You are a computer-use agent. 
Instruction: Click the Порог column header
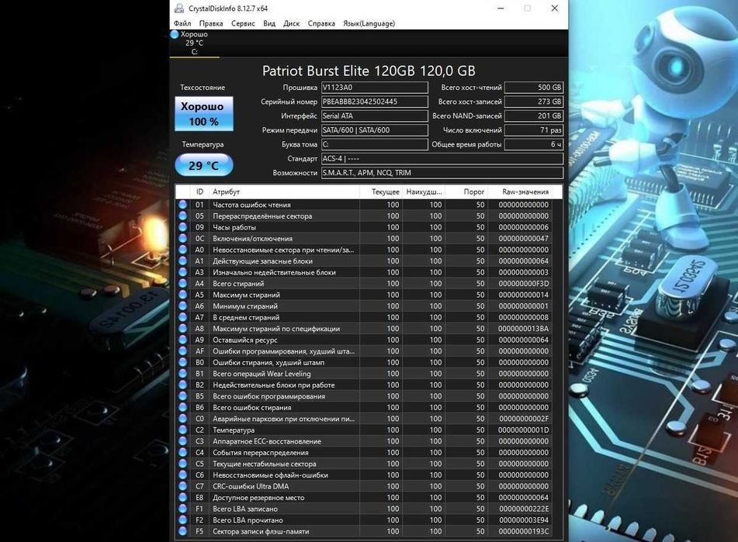point(466,192)
